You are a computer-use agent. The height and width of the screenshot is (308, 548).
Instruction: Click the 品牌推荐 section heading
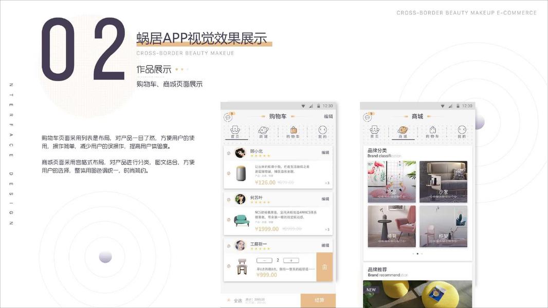pos(377,269)
